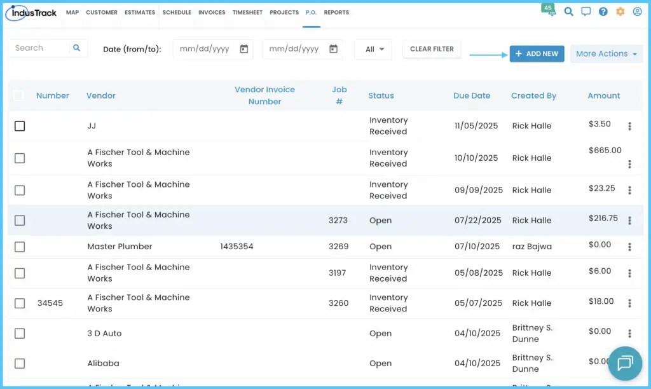Open row options for $23.25 purchase order
The image size is (651, 389).
point(629,190)
